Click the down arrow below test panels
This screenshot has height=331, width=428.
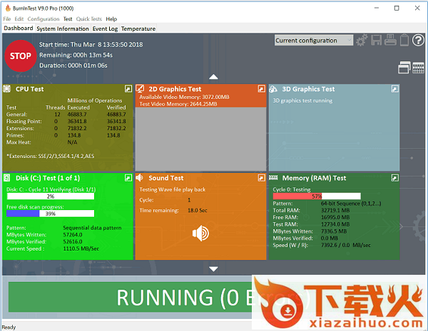[x=213, y=268]
